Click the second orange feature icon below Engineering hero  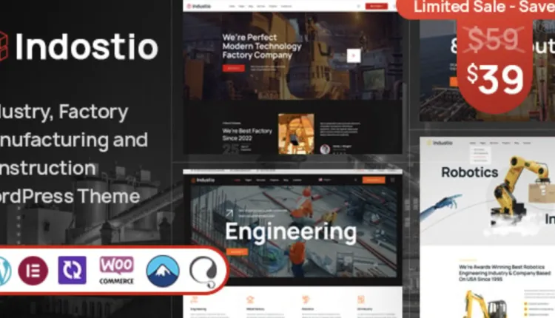click(250, 300)
